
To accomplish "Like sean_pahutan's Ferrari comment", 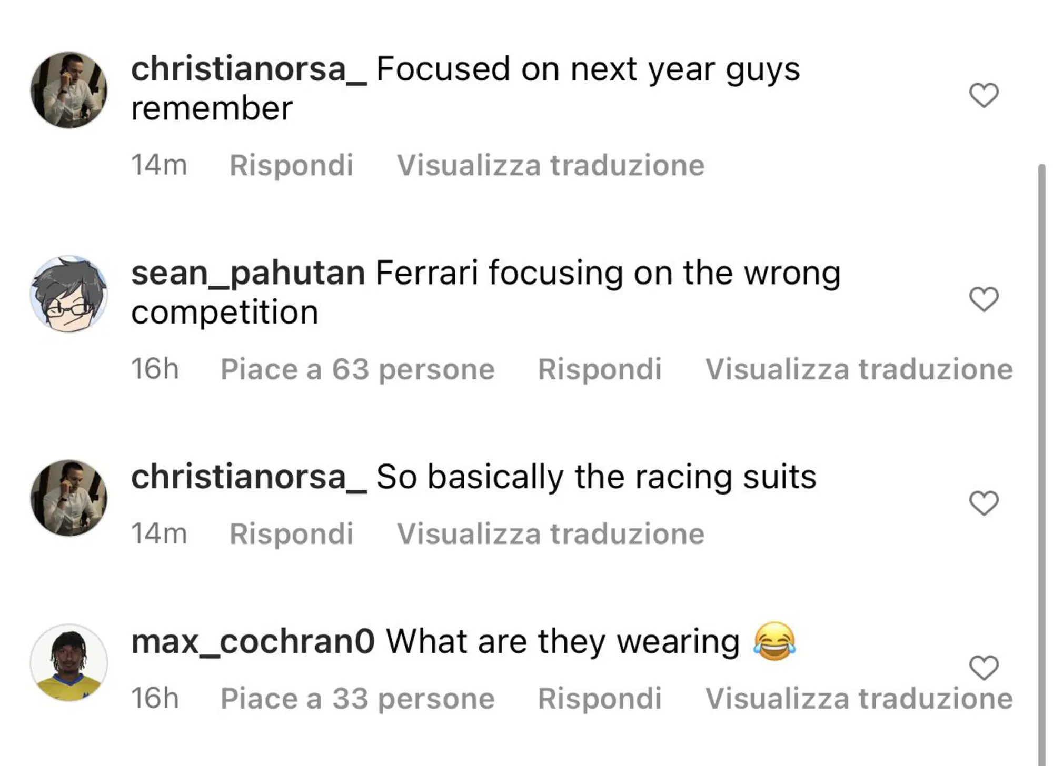I will pyautogui.click(x=984, y=300).
